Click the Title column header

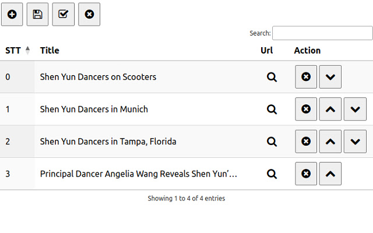coord(50,51)
